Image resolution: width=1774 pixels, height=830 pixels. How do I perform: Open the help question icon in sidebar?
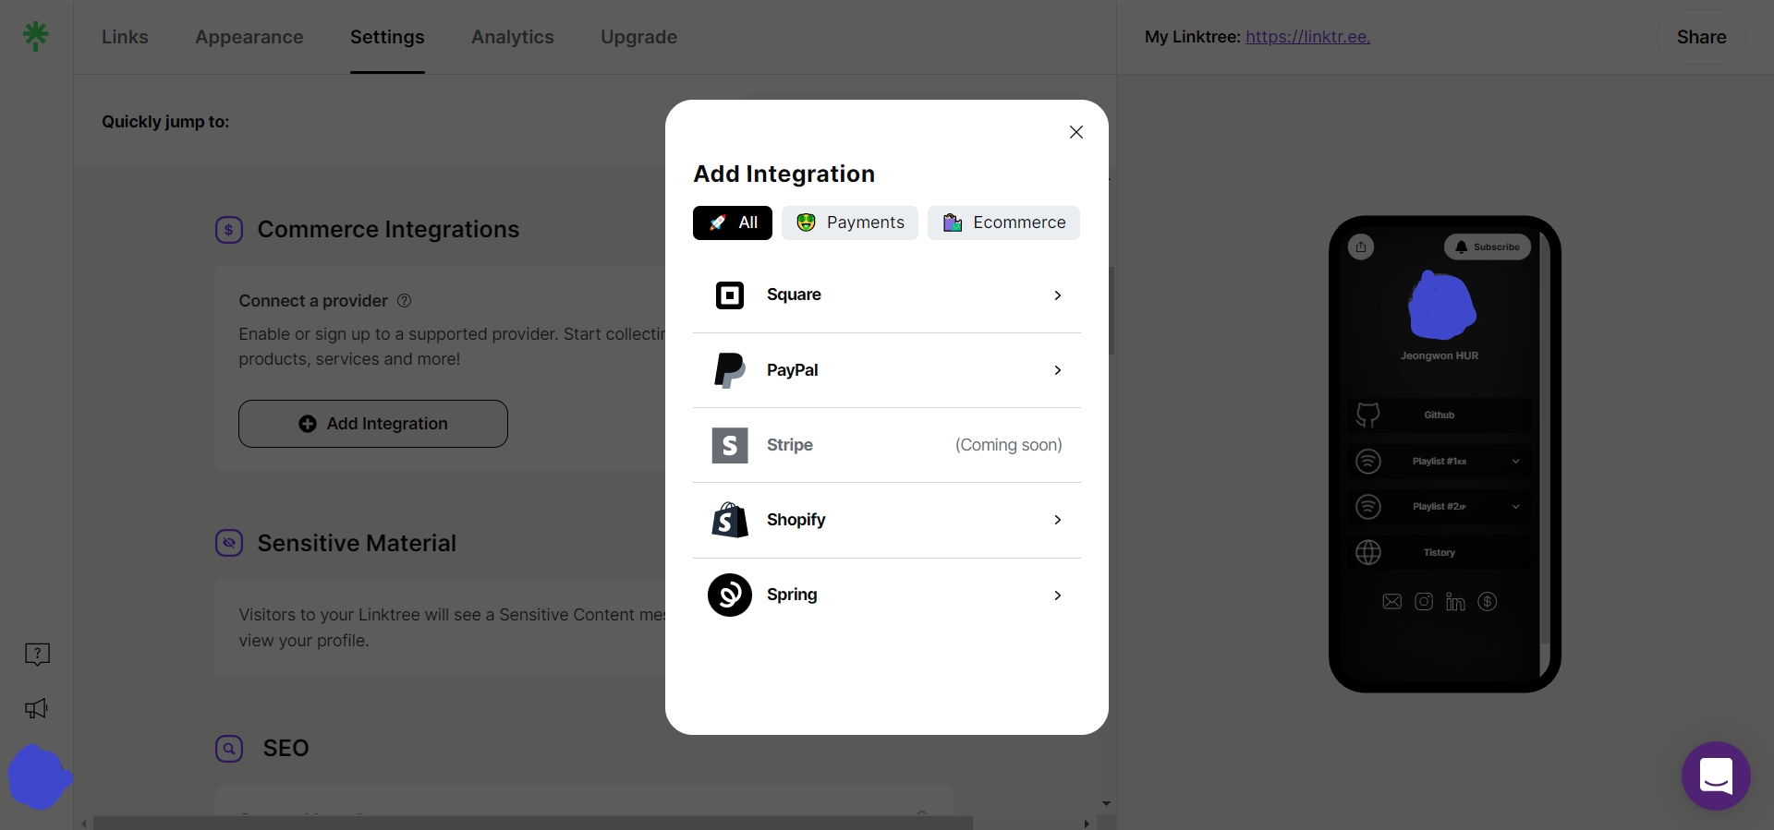(x=37, y=655)
